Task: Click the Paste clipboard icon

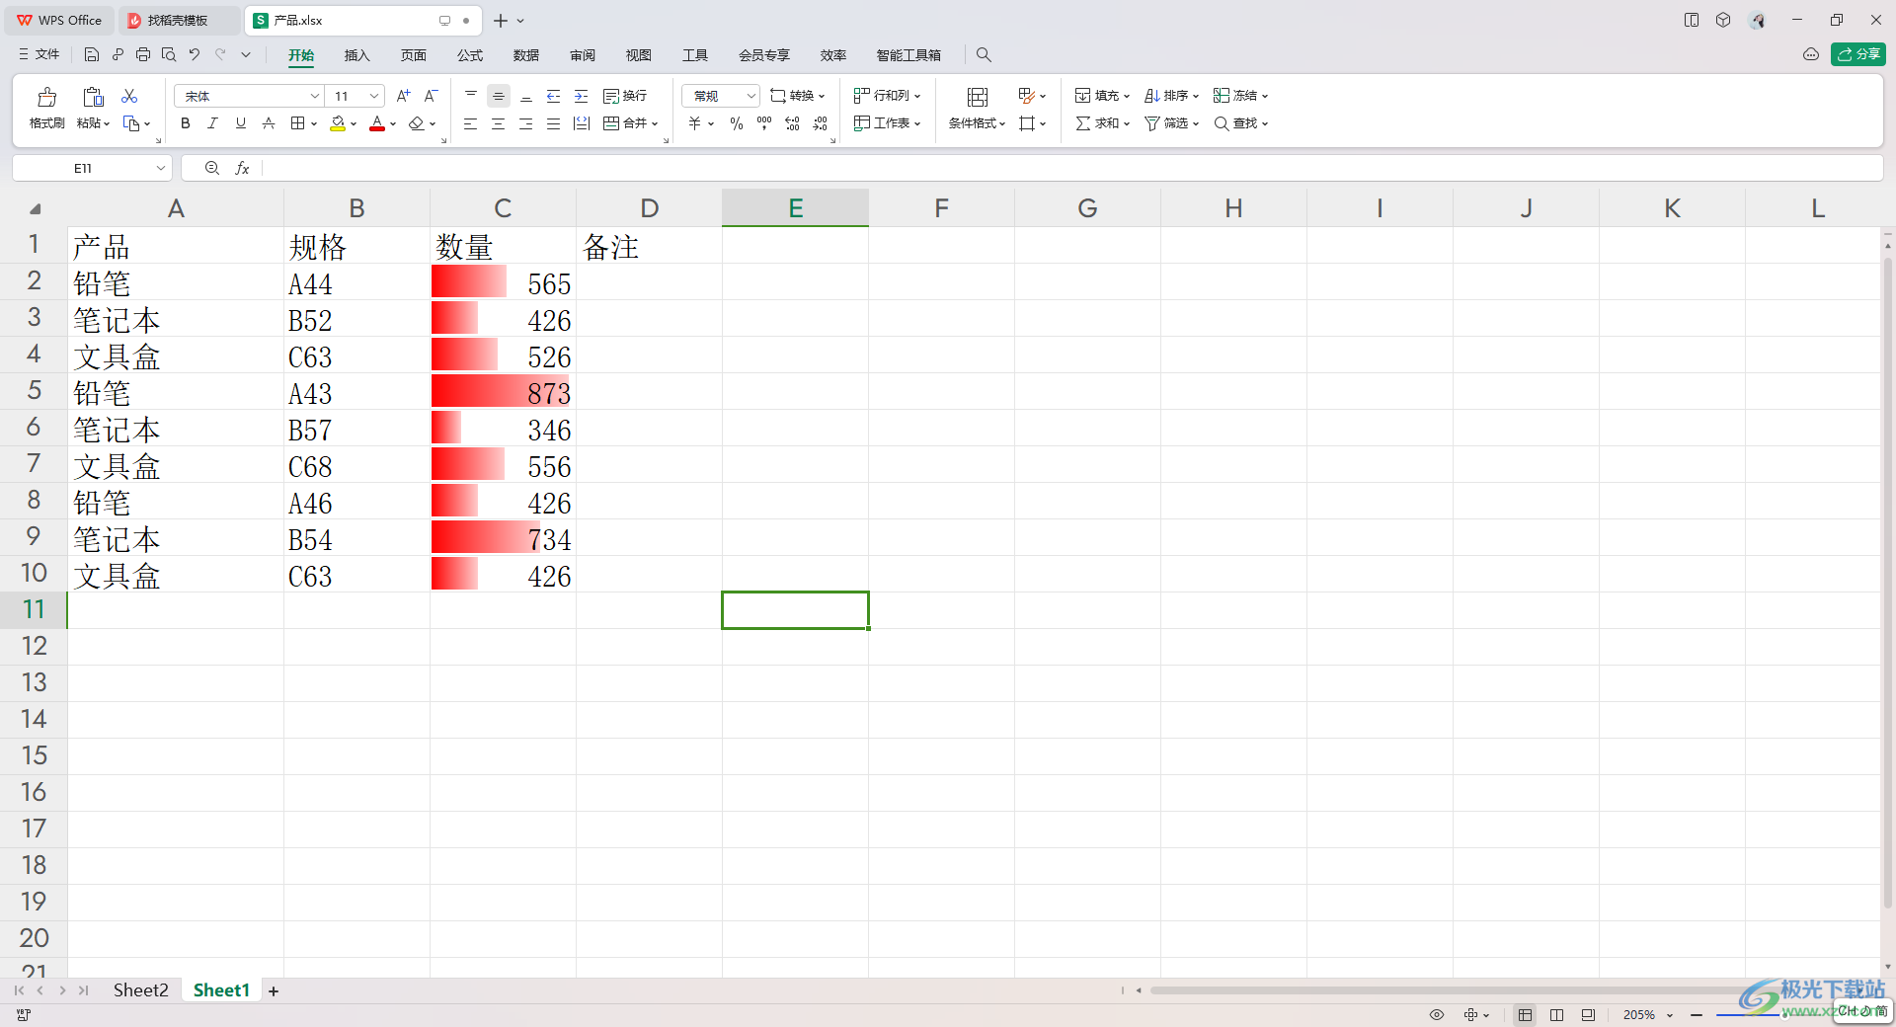Action: pyautogui.click(x=93, y=97)
